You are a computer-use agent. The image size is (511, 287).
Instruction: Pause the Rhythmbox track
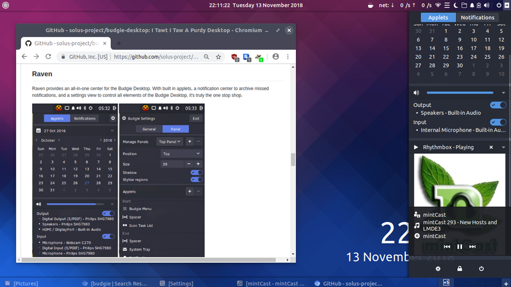(x=459, y=247)
